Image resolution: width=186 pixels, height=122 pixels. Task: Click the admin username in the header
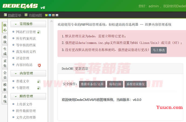point(154,6)
